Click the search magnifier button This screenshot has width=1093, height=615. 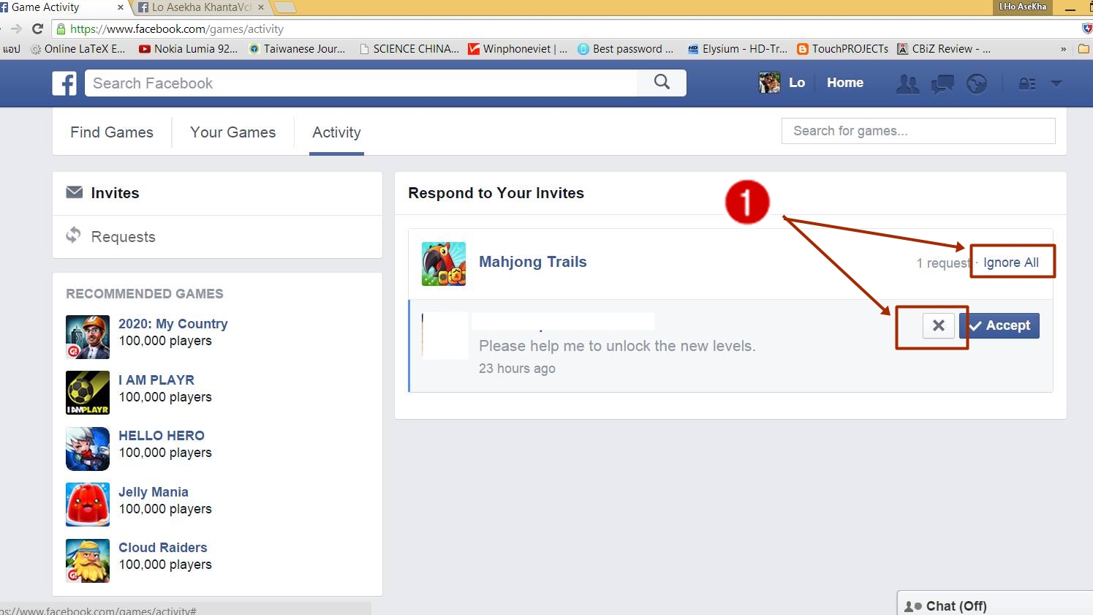click(x=662, y=82)
